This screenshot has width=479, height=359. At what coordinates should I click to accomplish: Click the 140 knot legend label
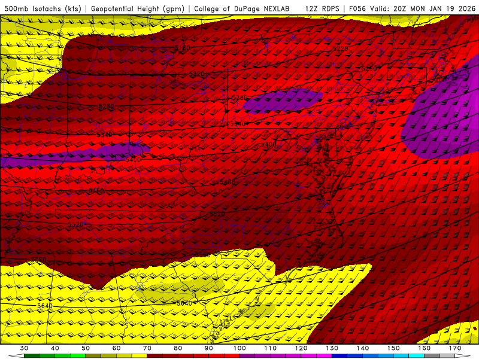pyautogui.click(x=363, y=348)
